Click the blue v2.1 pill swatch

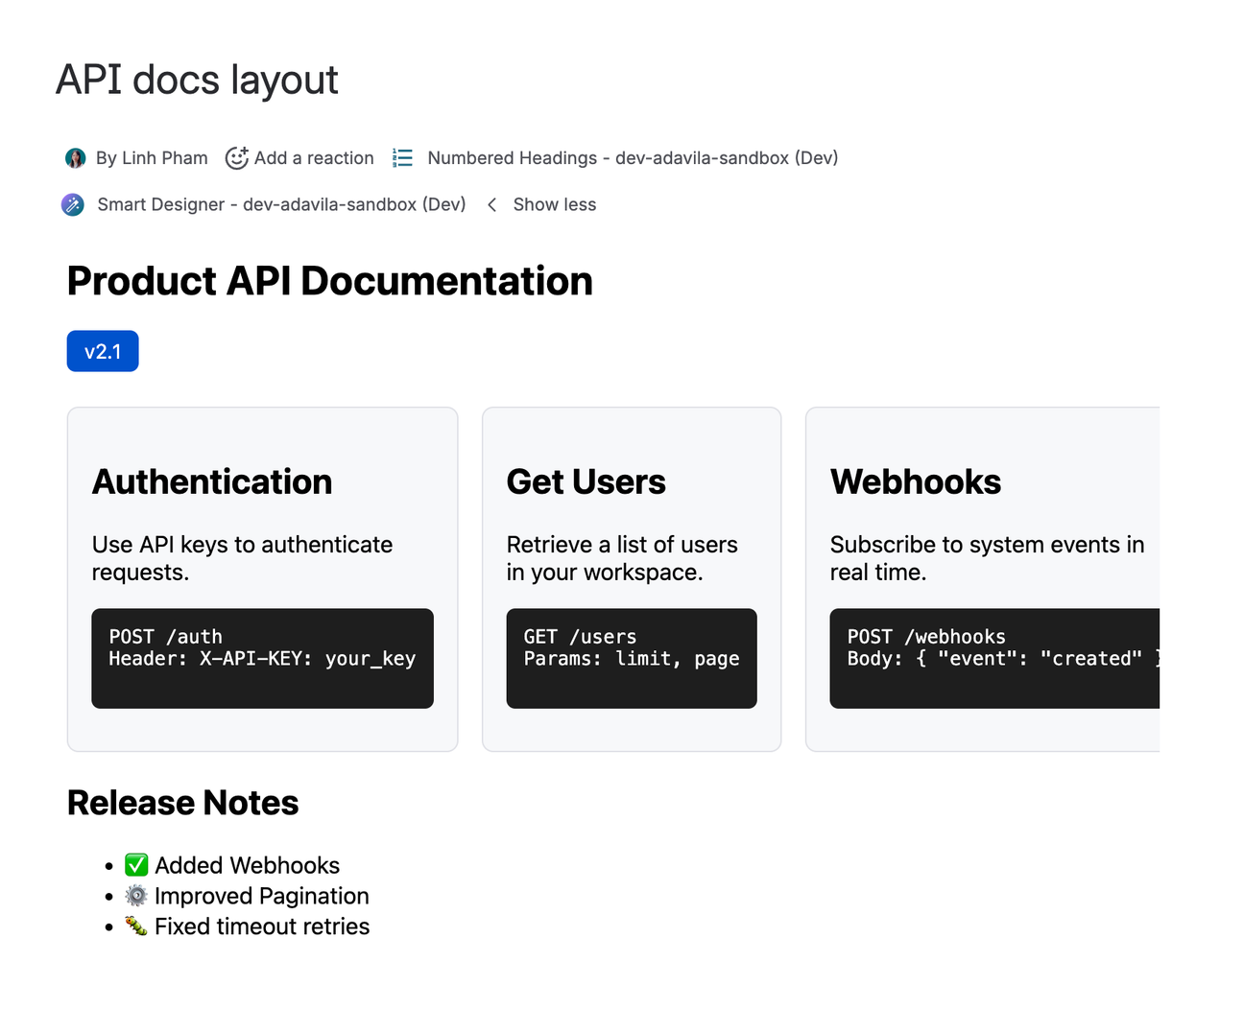(102, 351)
